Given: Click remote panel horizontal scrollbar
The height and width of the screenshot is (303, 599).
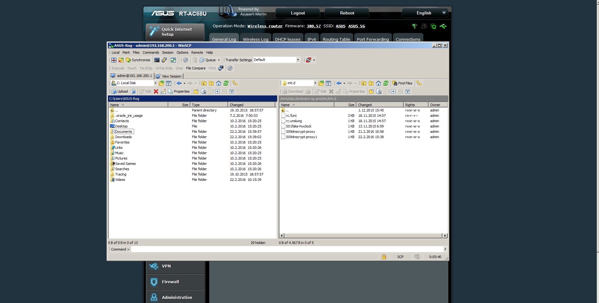Looking at the screenshot, I should (363, 235).
